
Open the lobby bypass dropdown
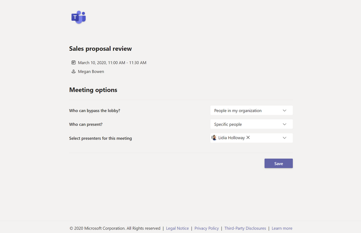[251, 110]
